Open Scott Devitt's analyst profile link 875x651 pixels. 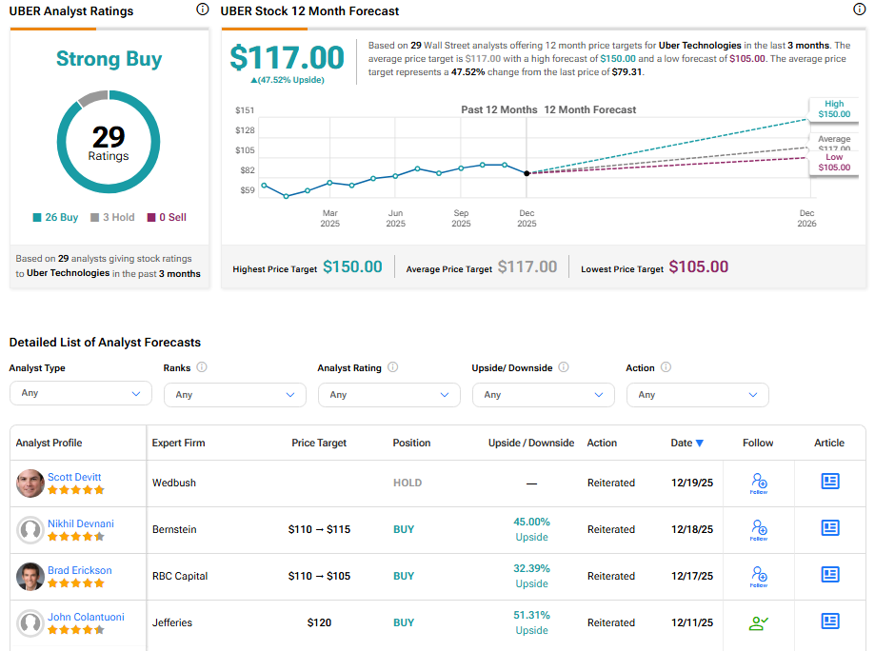pos(74,477)
